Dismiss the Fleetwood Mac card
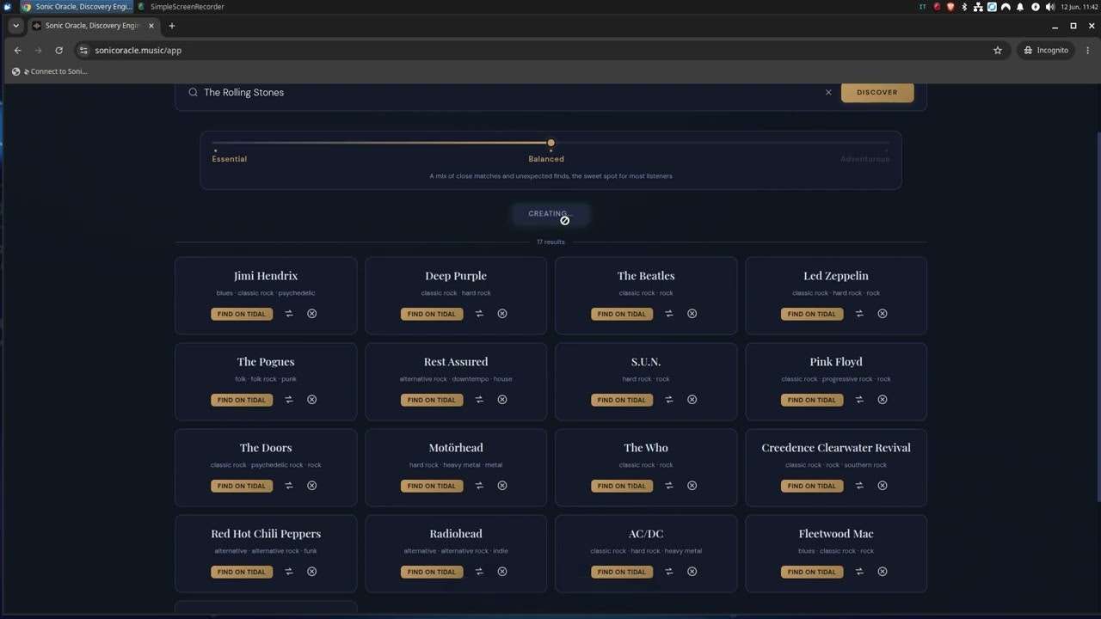Screen dimensions: 1101x619 coord(883,572)
